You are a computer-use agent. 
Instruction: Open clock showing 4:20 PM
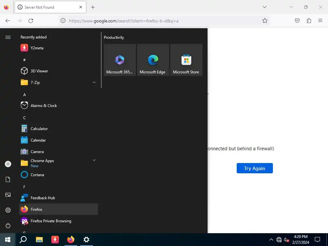tap(300, 240)
